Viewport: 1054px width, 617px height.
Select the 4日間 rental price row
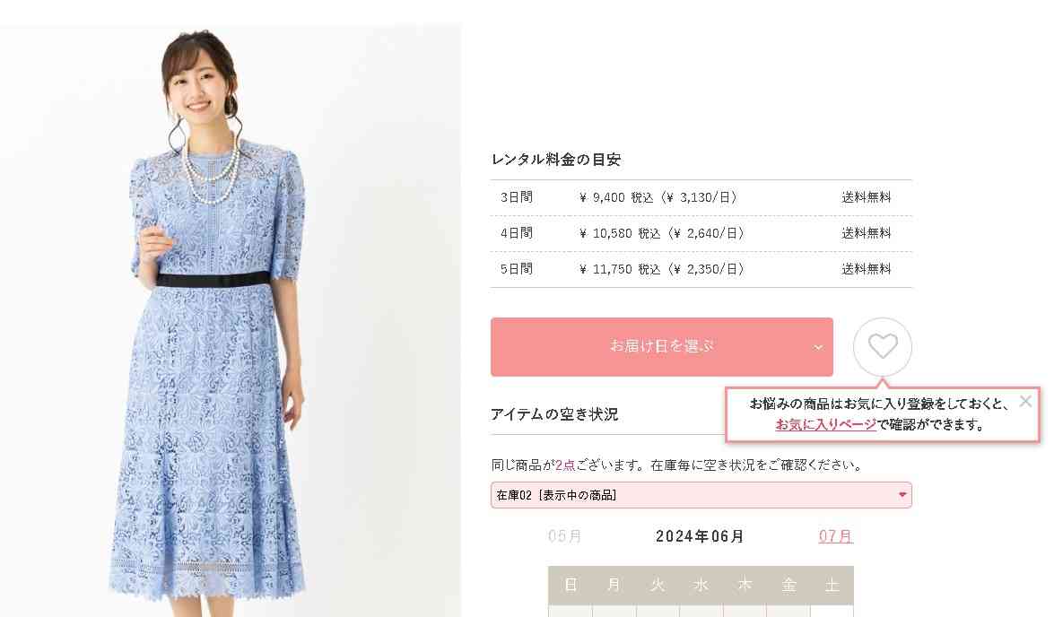click(701, 233)
